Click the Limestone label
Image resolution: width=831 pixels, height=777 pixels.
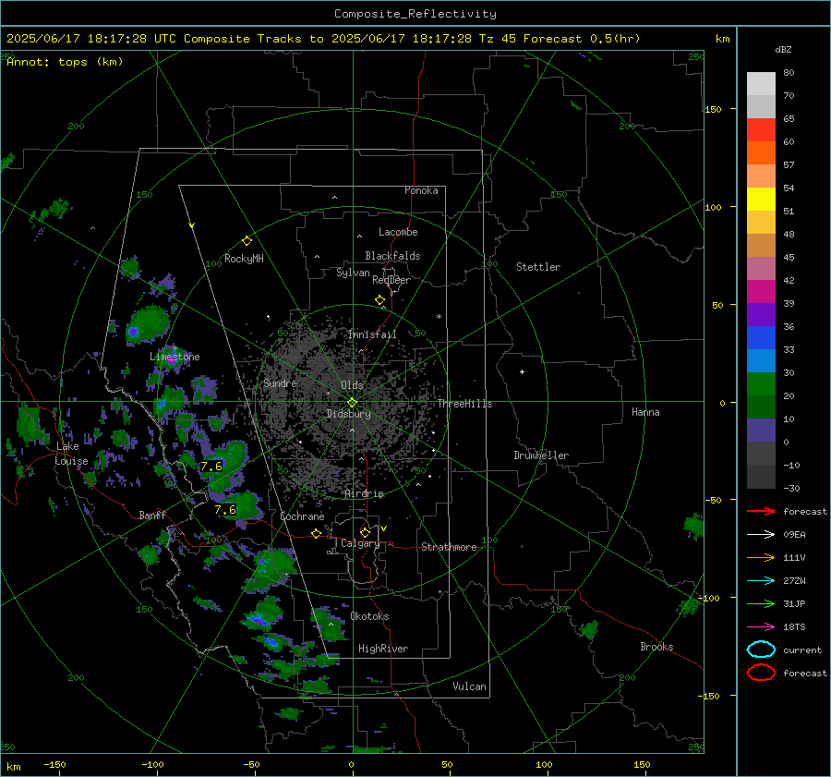(x=175, y=357)
